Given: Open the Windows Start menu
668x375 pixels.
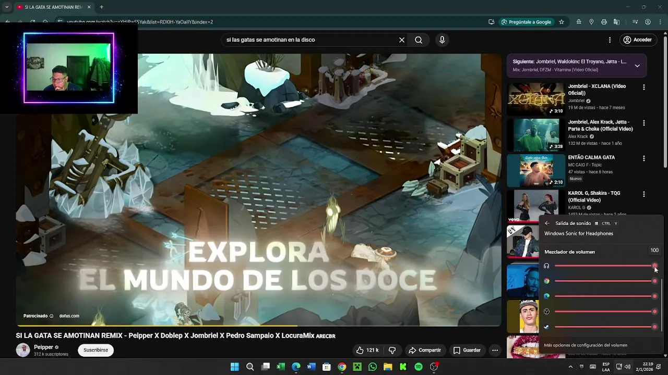Looking at the screenshot, I should click(x=234, y=367).
